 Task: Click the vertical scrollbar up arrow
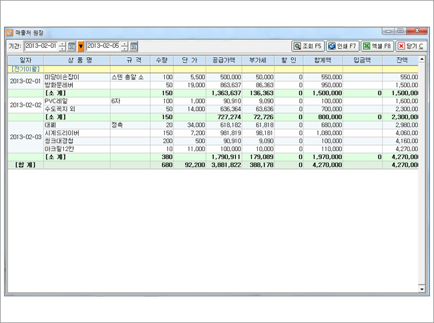point(422,60)
